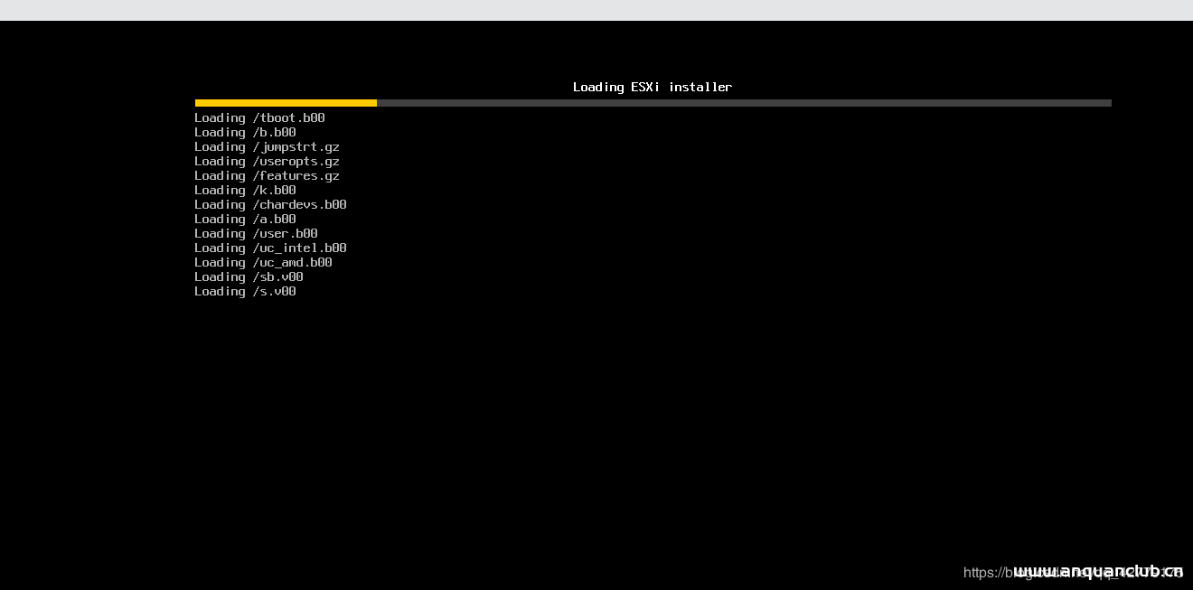The width and height of the screenshot is (1193, 590).
Task: Click the yellow progress bar segment
Action: (286, 103)
